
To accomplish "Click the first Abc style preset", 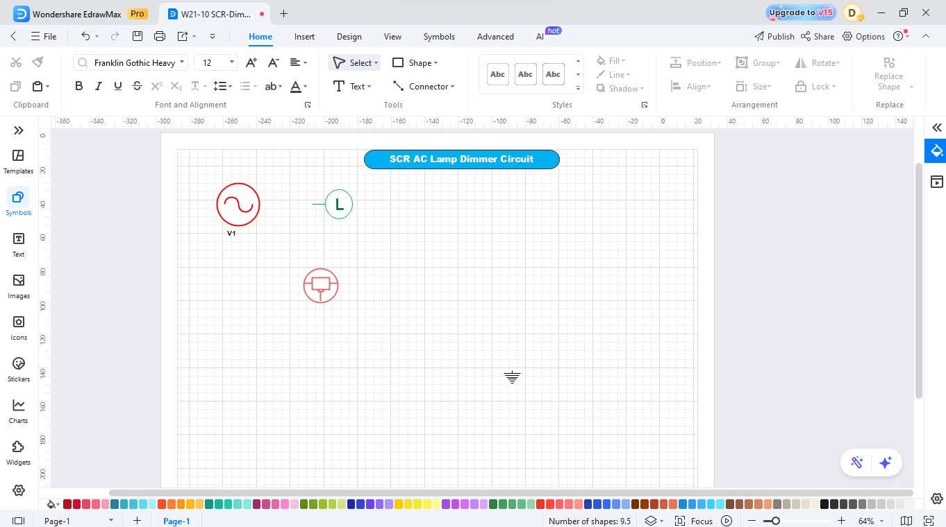I will (497, 74).
